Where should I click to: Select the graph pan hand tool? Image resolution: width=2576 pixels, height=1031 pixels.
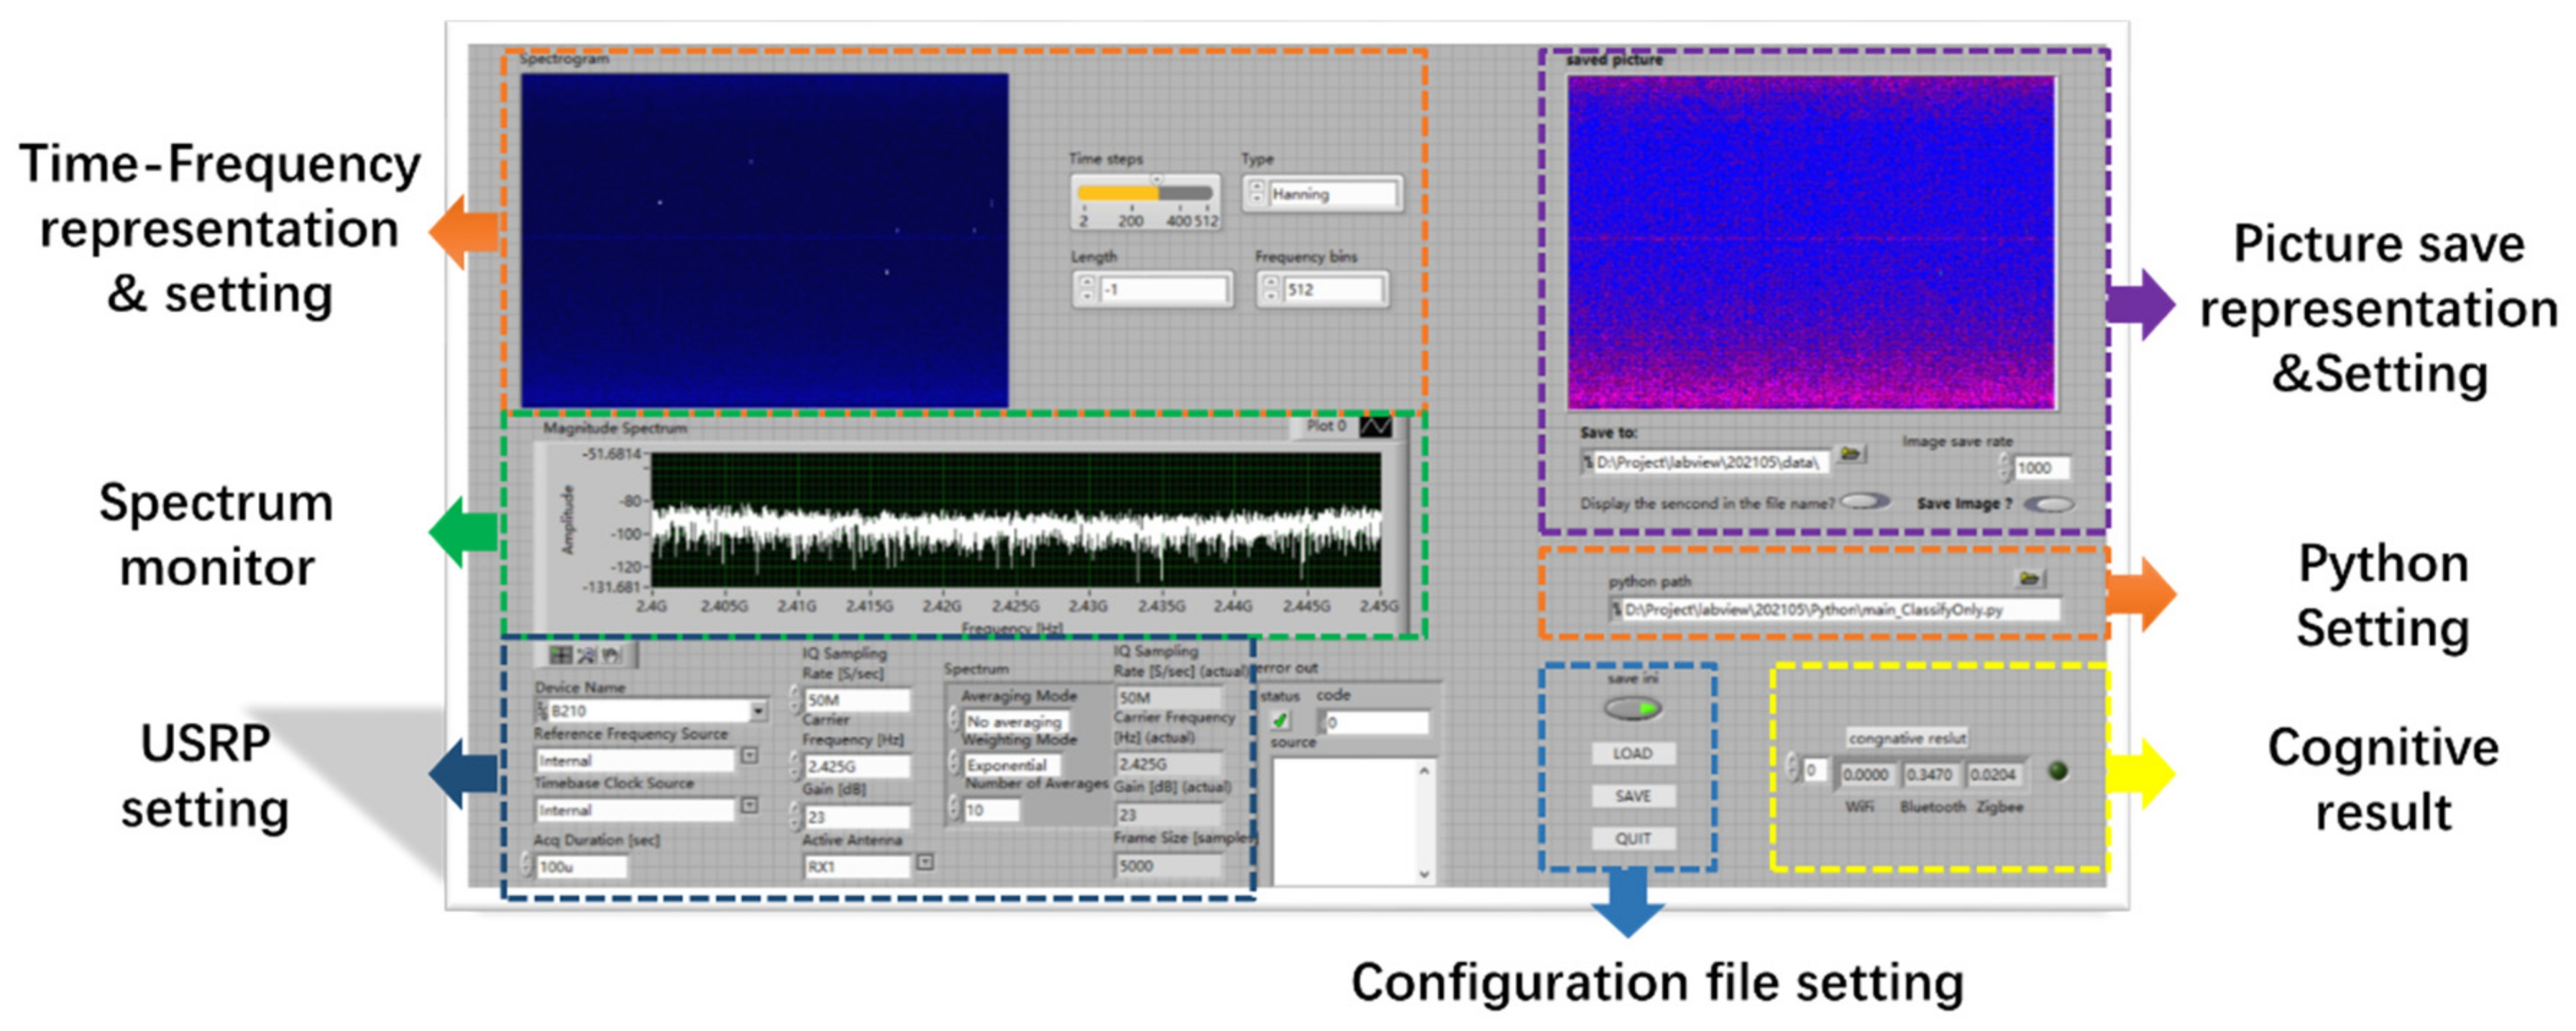tap(611, 656)
